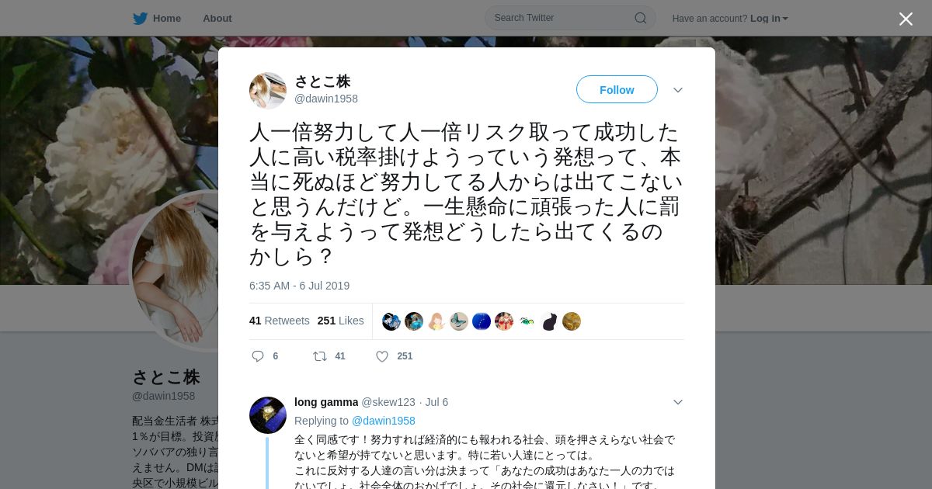The image size is (932, 489).
Task: Close the tweet overlay with the X
Action: click(906, 19)
